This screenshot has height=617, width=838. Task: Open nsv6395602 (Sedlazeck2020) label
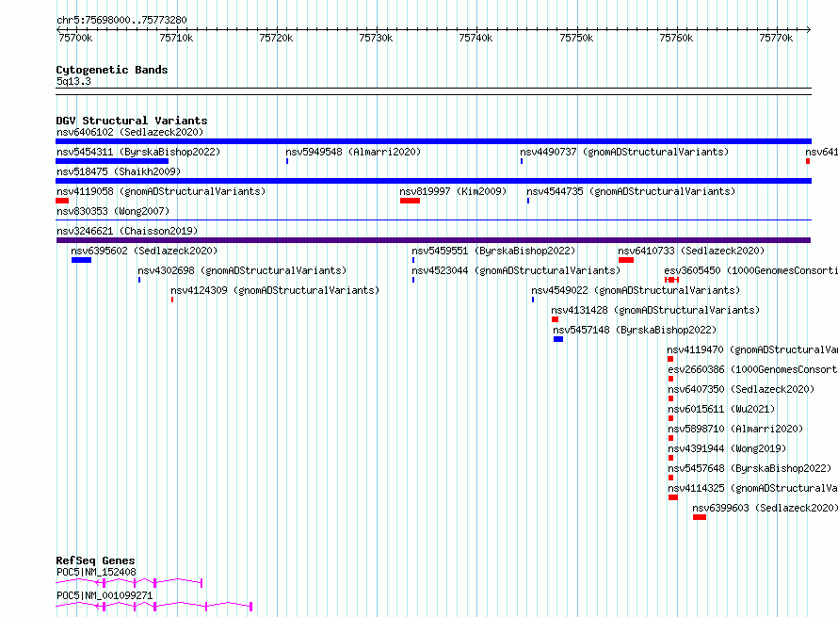point(144,251)
